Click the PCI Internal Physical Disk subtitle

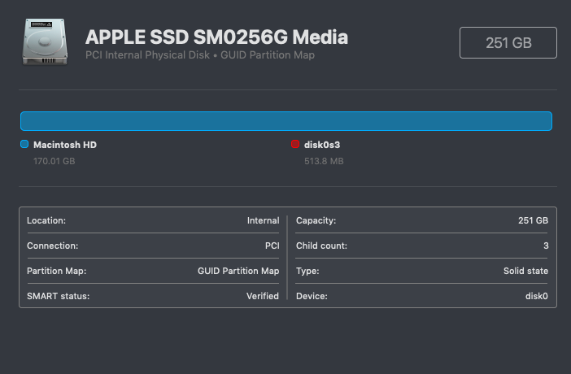click(147, 55)
